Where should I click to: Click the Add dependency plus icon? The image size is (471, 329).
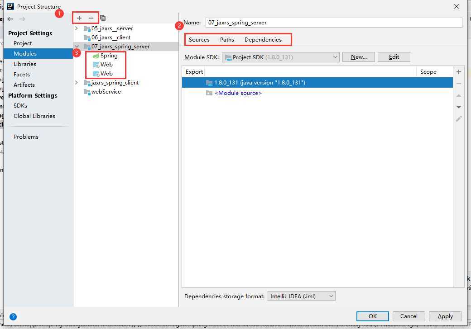459,72
